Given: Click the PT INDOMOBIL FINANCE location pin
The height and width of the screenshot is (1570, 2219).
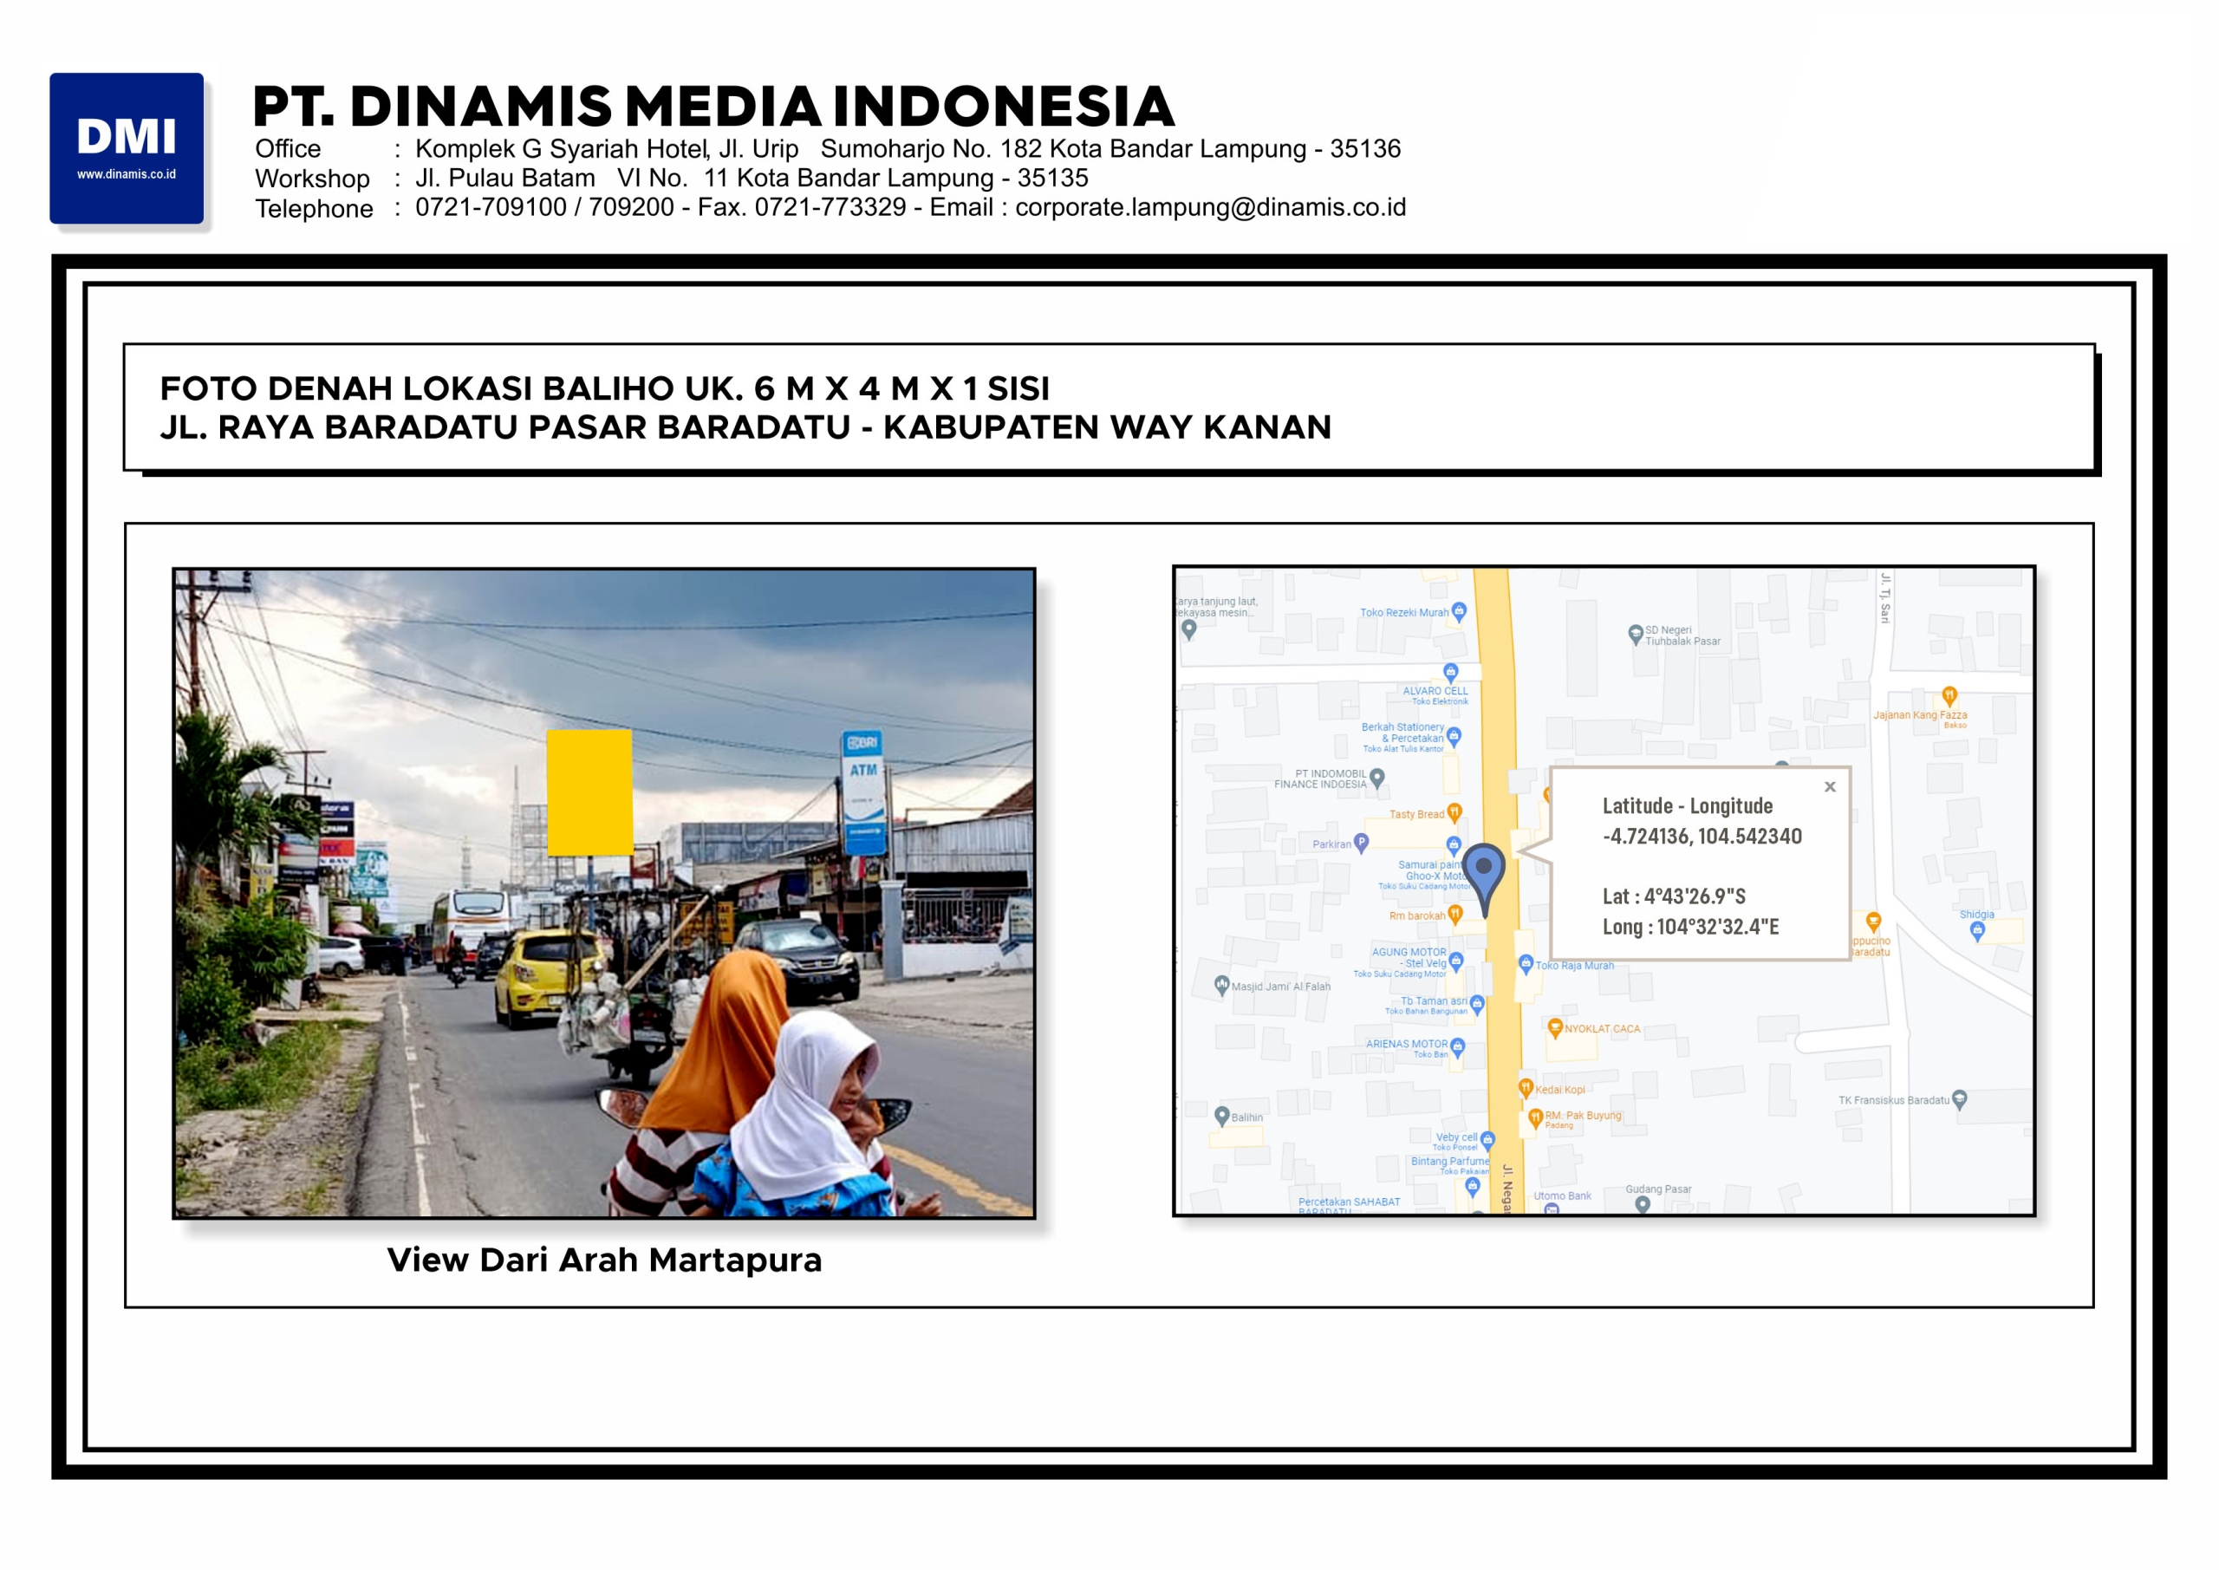Looking at the screenshot, I should pos(1377,778).
